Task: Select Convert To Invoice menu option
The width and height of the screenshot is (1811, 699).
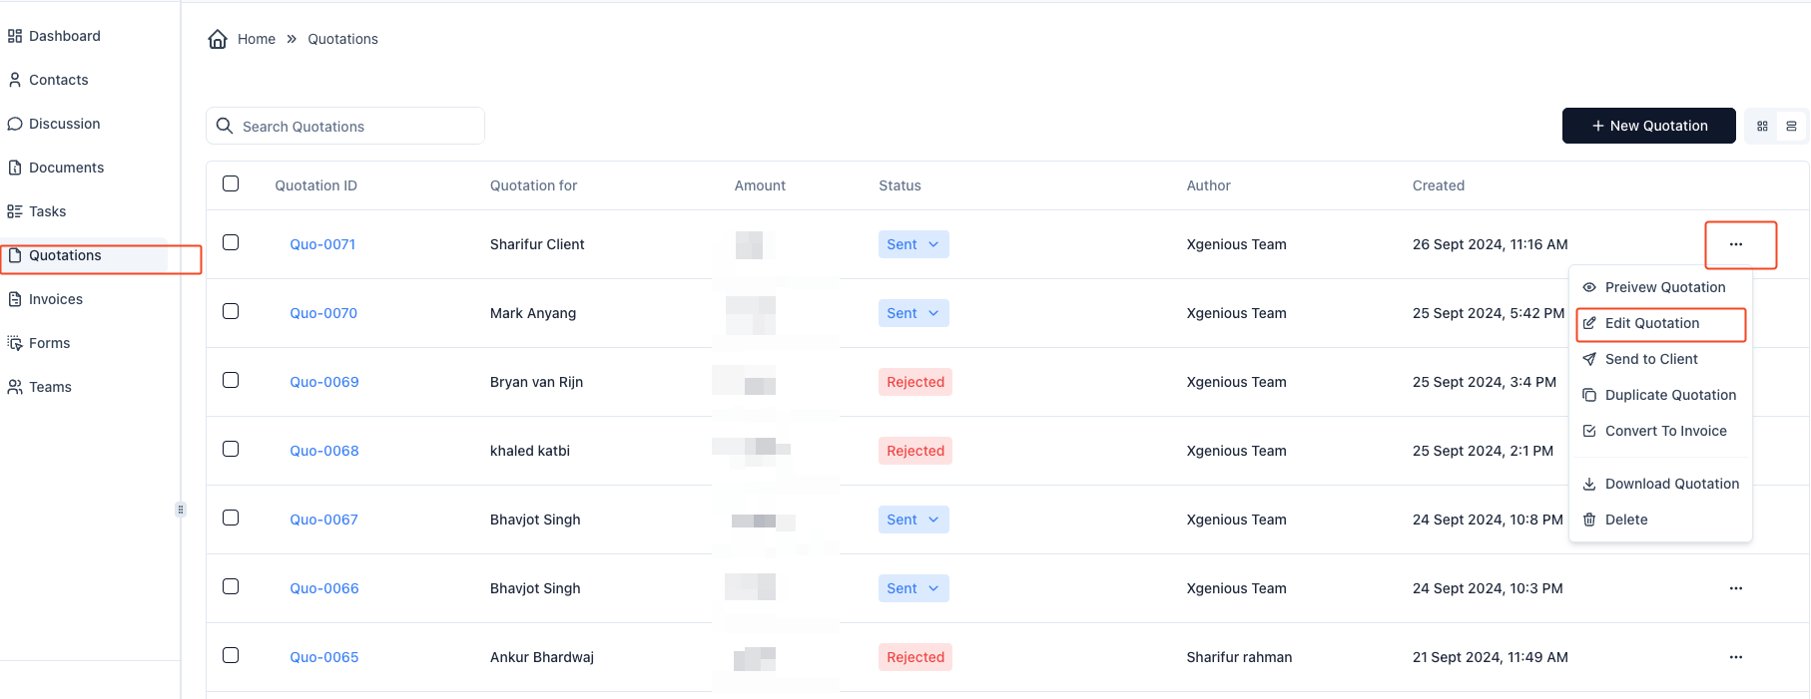Action: [1665, 431]
